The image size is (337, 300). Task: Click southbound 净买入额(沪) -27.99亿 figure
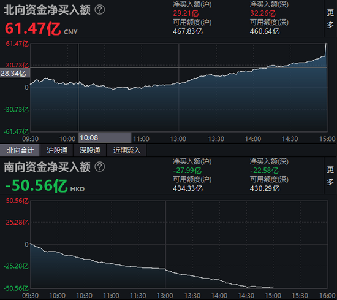click(x=187, y=171)
